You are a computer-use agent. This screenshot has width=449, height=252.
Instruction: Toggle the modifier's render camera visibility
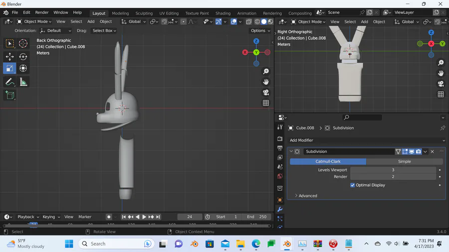coord(418,151)
